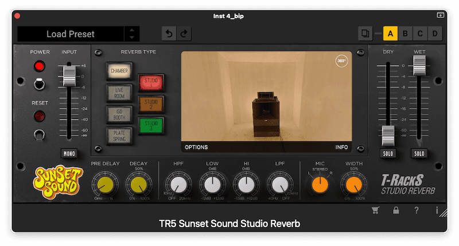Viewport: 459px width, 246px height.
Task: Click the Sunset Sound logo
Action: [59, 182]
